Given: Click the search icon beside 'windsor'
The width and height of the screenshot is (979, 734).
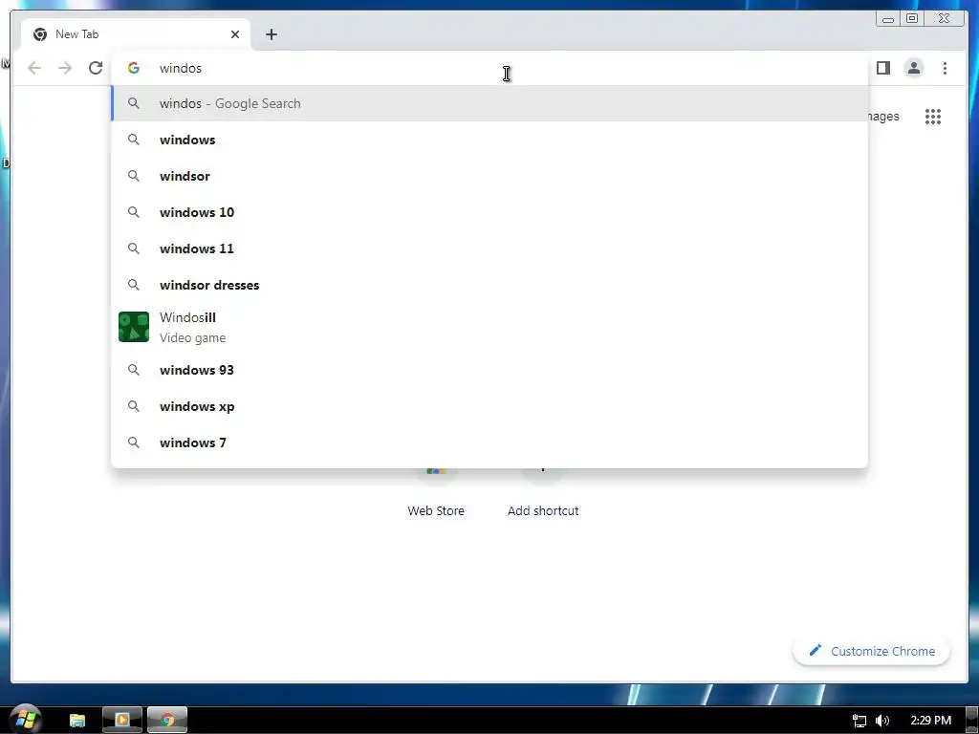Looking at the screenshot, I should [x=134, y=176].
